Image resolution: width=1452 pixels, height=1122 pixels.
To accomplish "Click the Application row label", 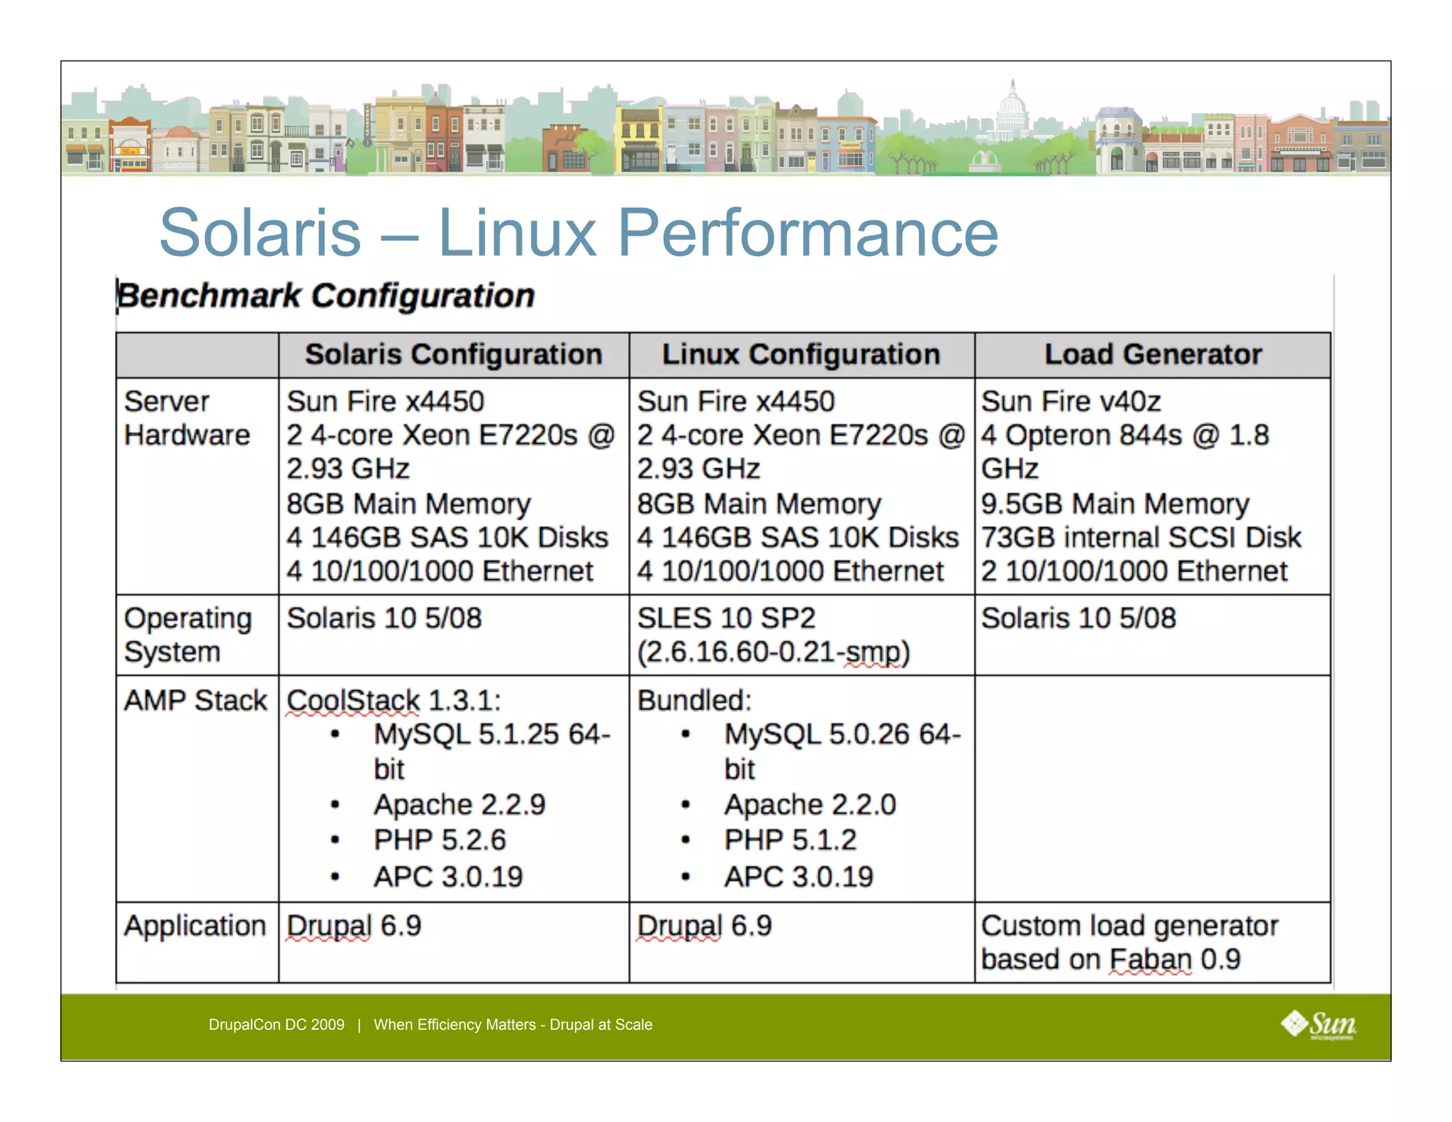I will tap(194, 926).
